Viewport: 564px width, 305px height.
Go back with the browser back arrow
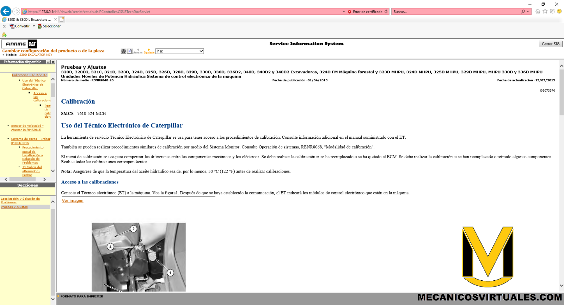click(x=6, y=11)
